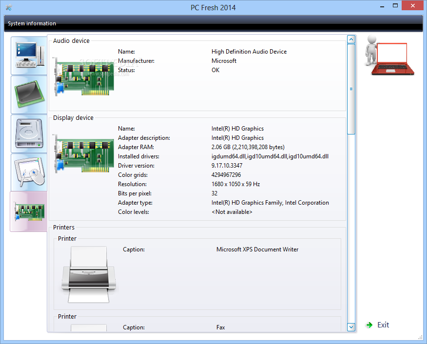The height and width of the screenshot is (344, 427).
Task: Click the Color levels '<Not available>' value
Action: pyautogui.click(x=232, y=212)
